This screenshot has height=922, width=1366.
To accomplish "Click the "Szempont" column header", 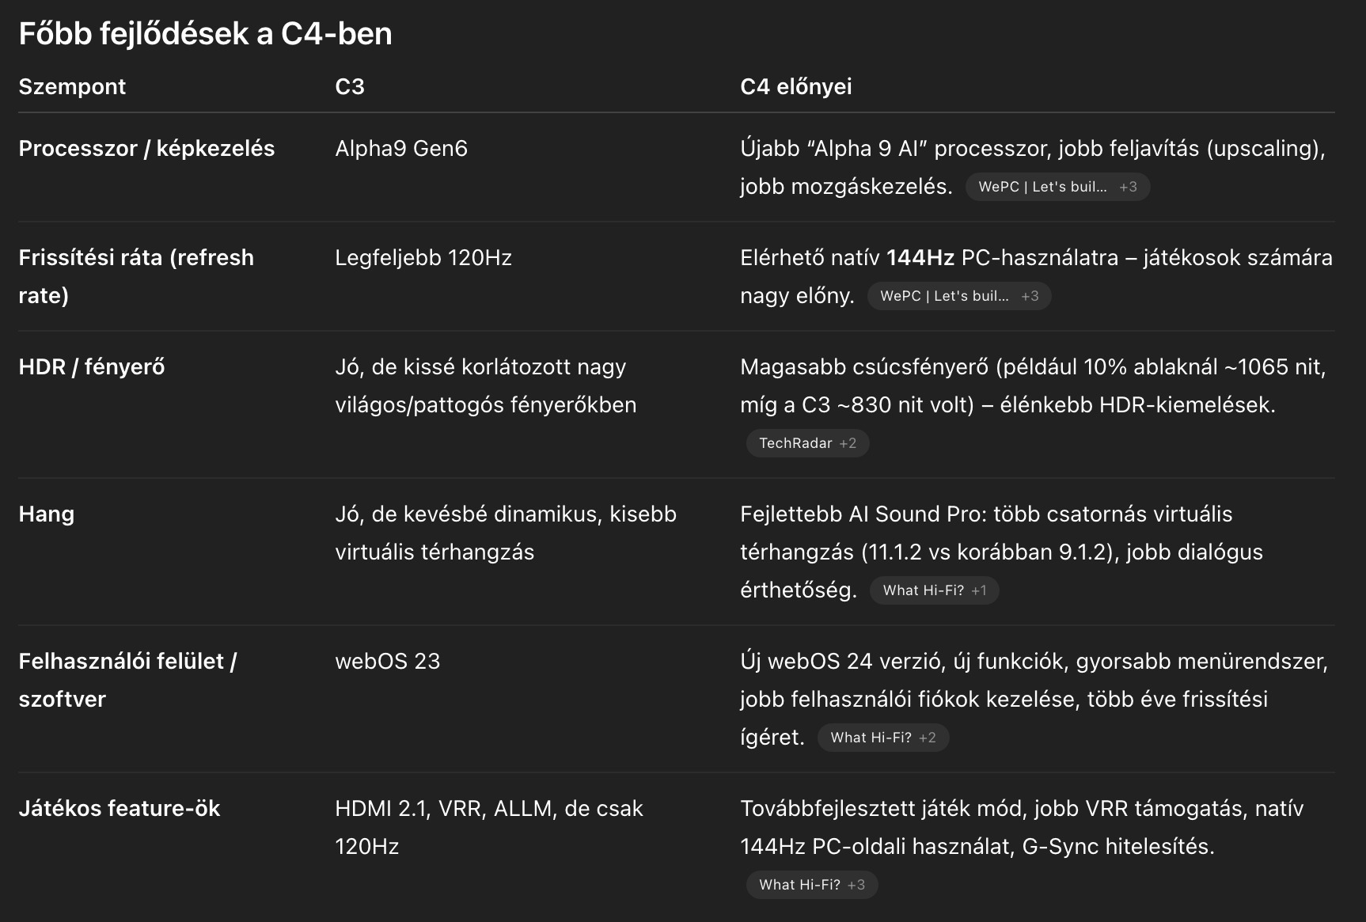I will (72, 86).
